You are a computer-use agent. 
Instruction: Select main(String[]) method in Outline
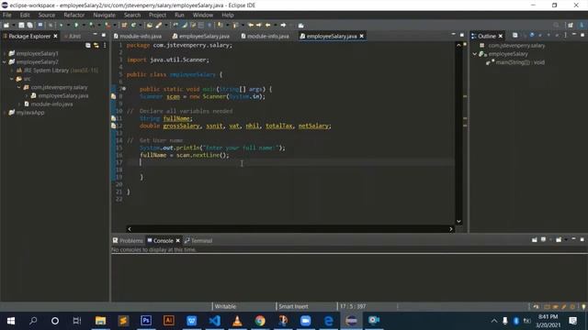(x=520, y=62)
